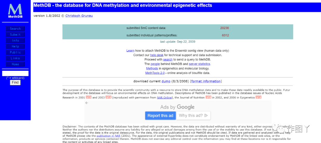
Task: Focus the wildcard search text box
Action: pos(15,73)
